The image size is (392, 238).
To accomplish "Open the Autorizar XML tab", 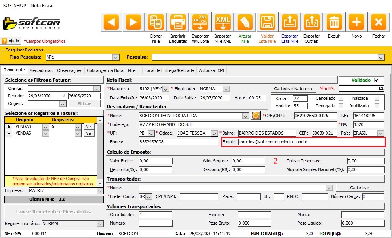I will point(213,70).
